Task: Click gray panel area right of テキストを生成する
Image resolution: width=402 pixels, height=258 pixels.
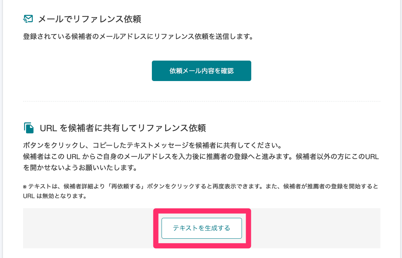Action: 316,228
